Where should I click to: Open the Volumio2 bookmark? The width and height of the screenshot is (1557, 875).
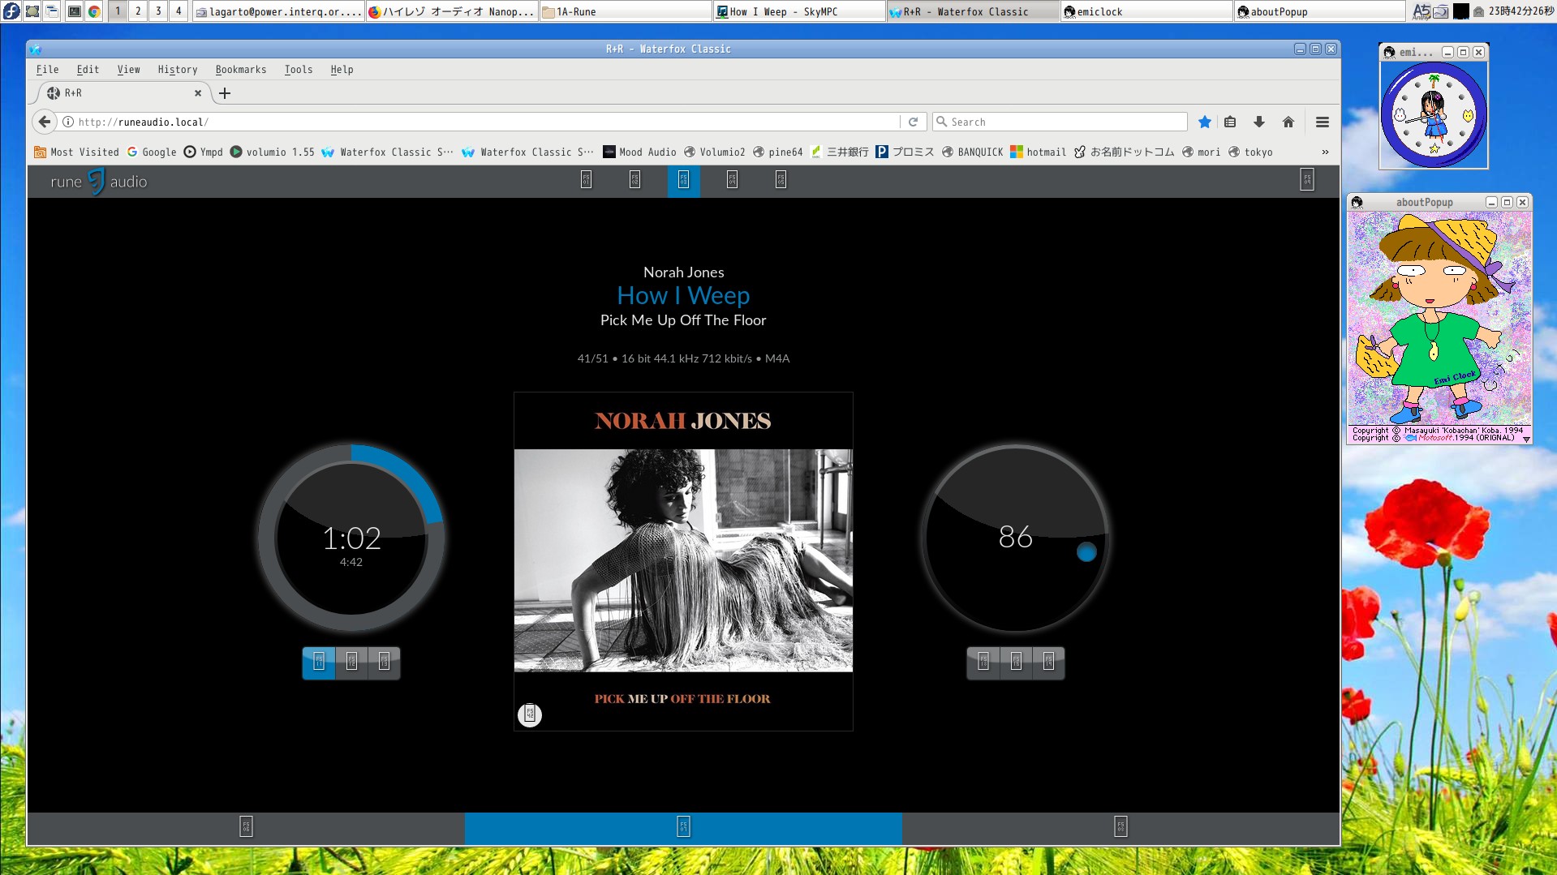(x=714, y=152)
